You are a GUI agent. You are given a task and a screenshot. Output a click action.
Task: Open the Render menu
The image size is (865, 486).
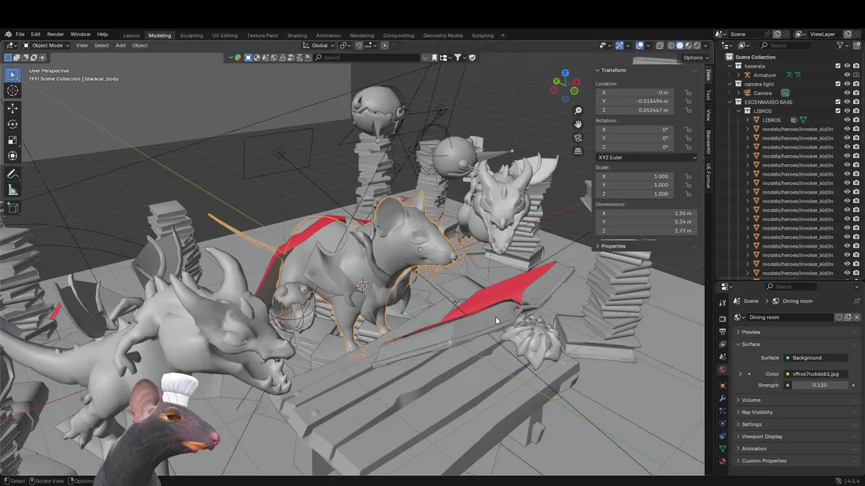pyautogui.click(x=55, y=34)
